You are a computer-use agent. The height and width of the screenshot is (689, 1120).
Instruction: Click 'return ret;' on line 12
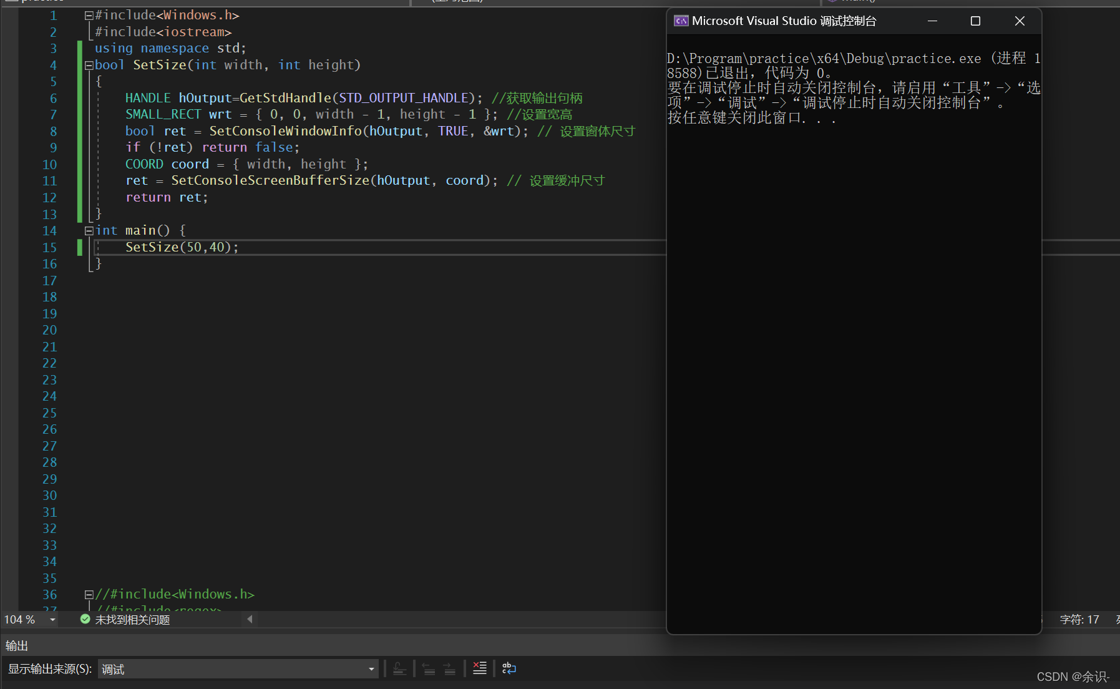click(167, 198)
